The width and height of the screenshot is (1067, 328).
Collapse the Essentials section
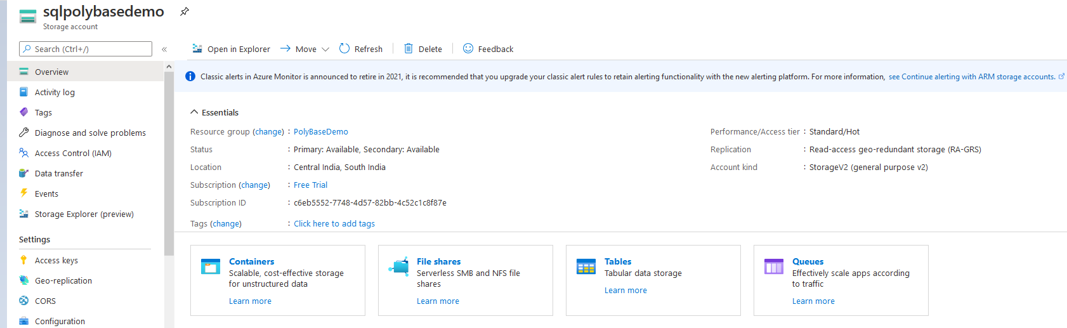point(194,112)
